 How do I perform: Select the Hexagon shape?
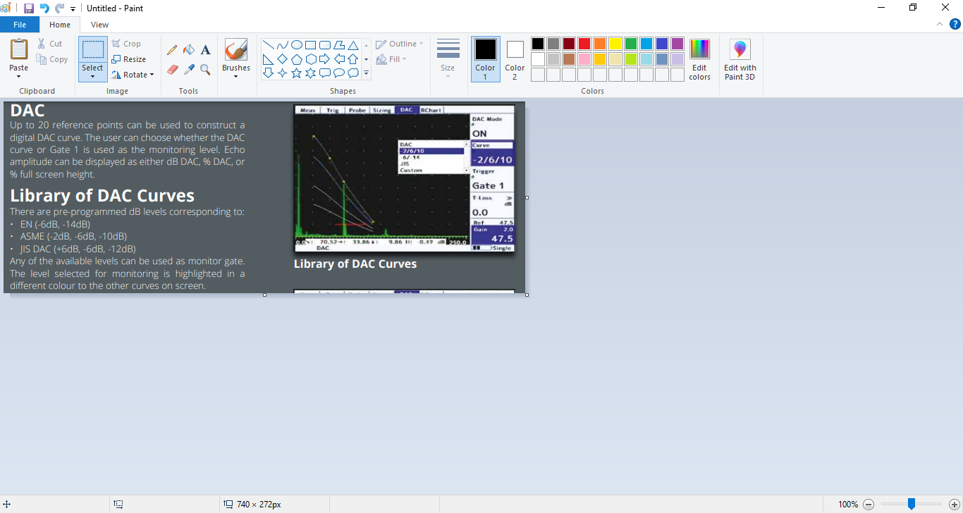310,58
